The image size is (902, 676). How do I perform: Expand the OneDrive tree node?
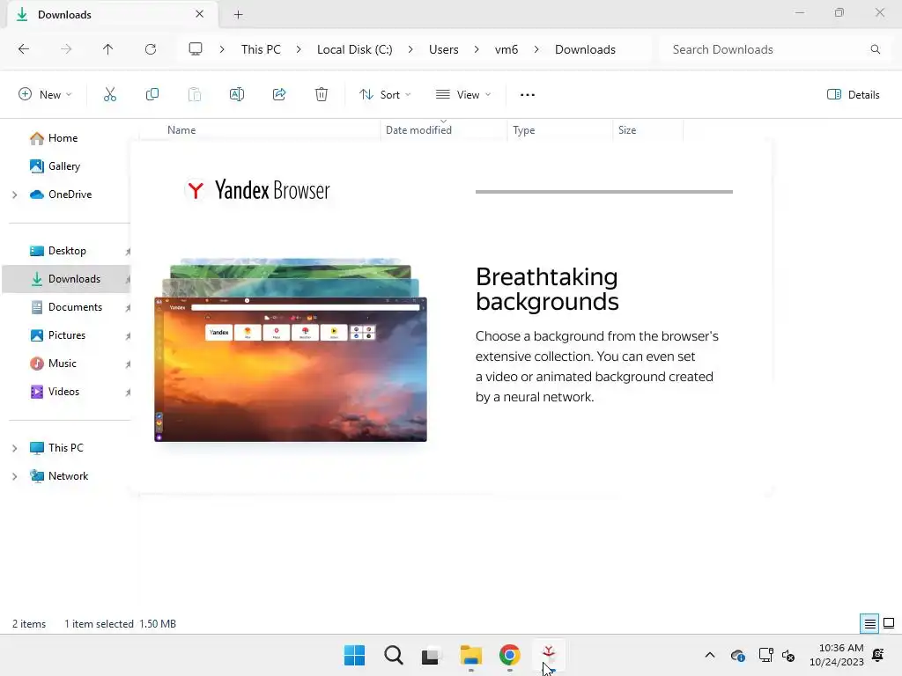click(14, 195)
